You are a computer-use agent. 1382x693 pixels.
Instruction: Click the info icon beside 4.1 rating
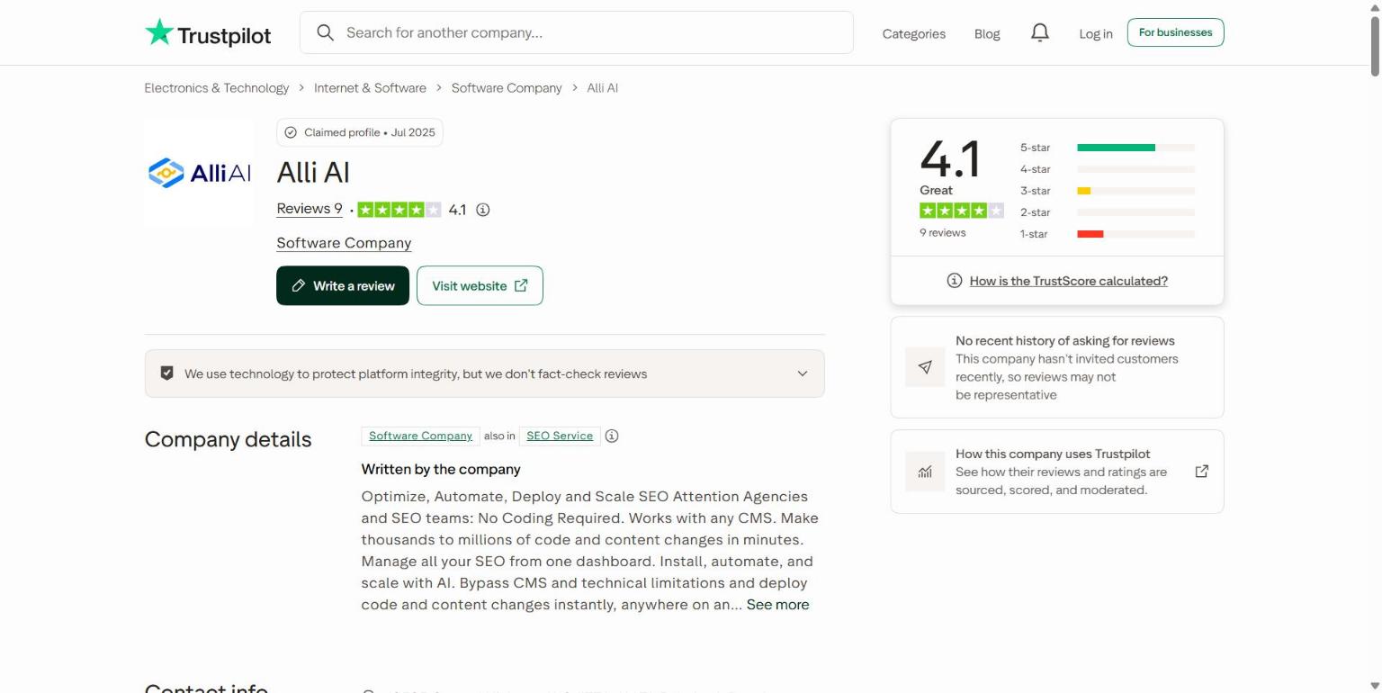[483, 210]
